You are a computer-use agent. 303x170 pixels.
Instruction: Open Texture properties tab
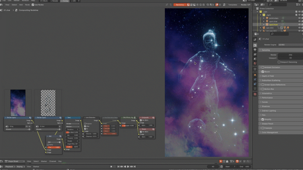pyautogui.click(x=255, y=94)
